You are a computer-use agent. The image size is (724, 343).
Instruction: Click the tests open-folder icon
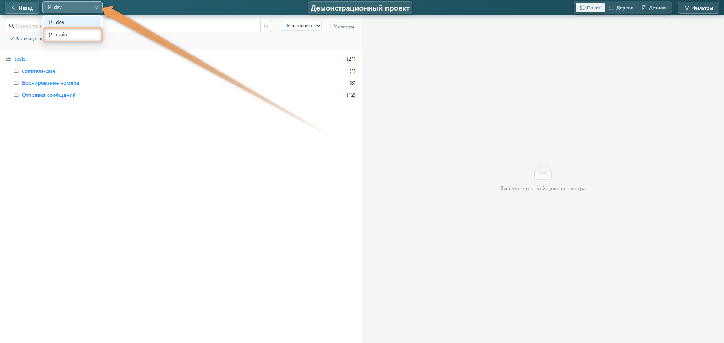click(x=9, y=59)
